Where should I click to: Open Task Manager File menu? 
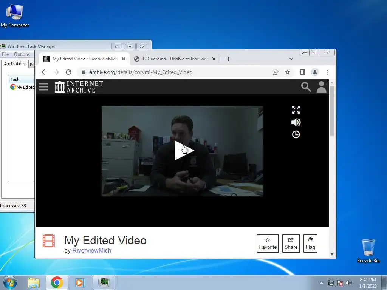5,54
